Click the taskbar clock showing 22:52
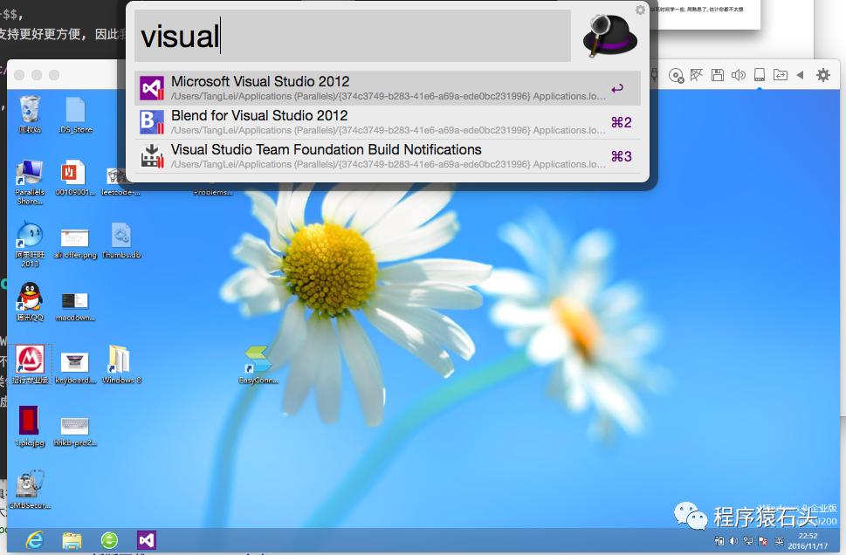The height and width of the screenshot is (555, 846). [808, 540]
